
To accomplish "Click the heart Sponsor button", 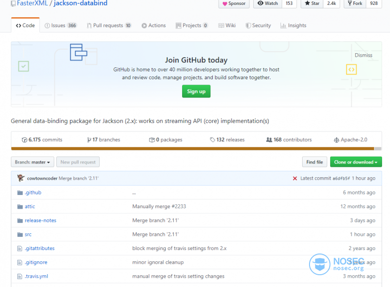I will 234,3.
